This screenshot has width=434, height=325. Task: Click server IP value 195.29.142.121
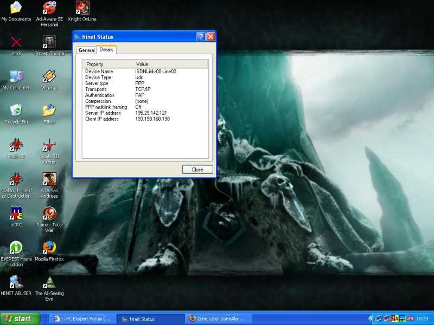(151, 113)
